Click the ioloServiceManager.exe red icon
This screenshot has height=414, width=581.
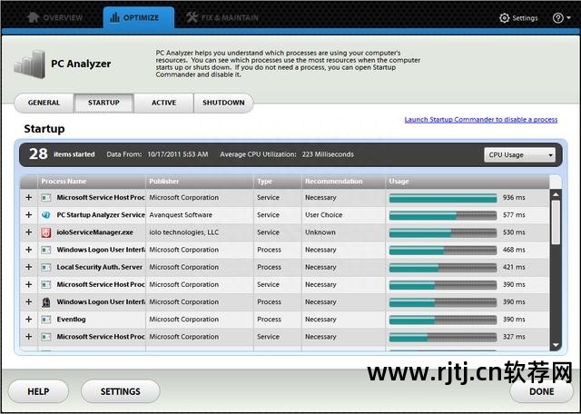tap(45, 232)
